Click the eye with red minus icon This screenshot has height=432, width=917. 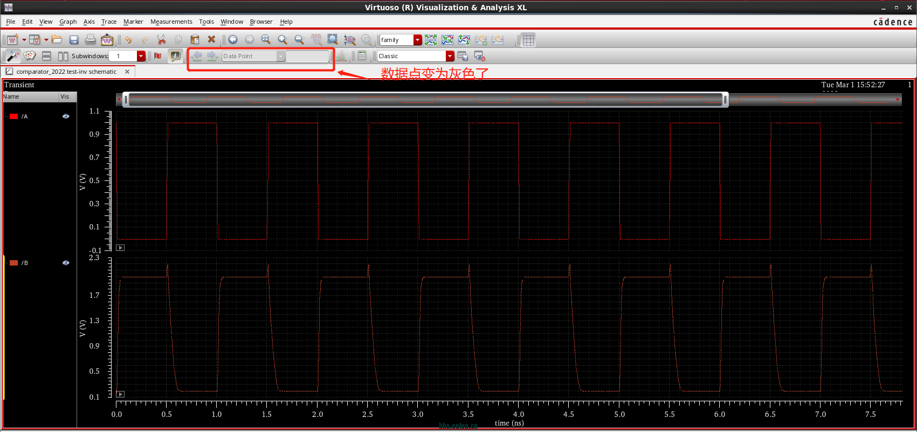(x=480, y=56)
